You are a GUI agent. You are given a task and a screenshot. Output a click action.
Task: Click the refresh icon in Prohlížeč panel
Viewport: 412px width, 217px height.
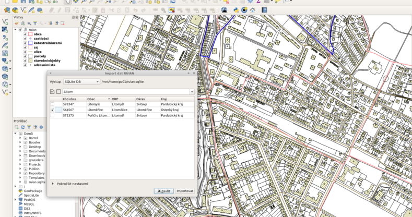pos(22,127)
